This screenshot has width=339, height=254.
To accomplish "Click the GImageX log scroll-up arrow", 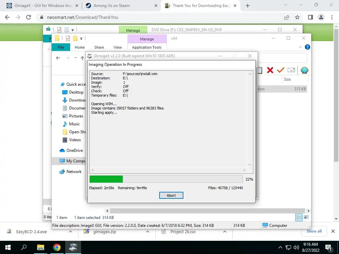I will 250,74.
